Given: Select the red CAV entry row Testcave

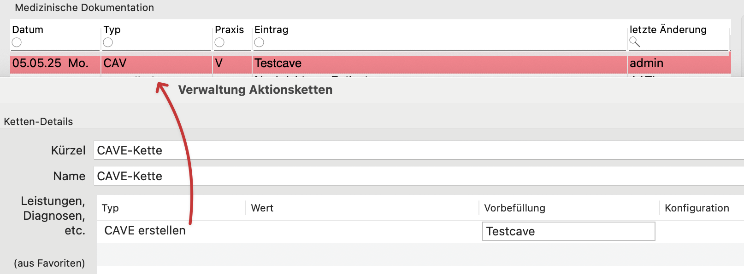Looking at the screenshot, I should coord(371,63).
